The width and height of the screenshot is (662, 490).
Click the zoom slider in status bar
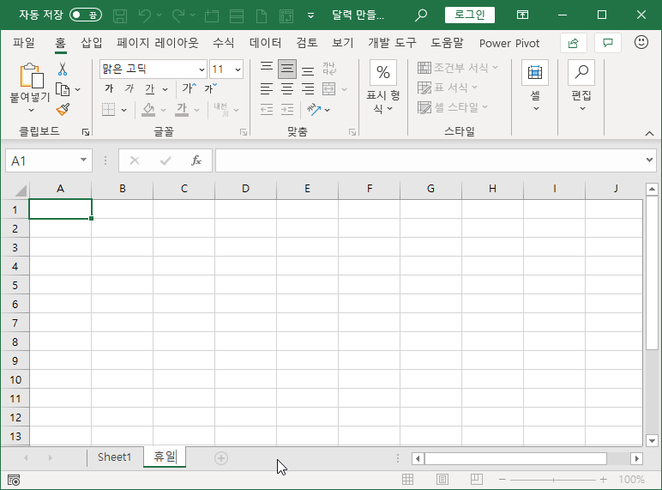pyautogui.click(x=553, y=480)
